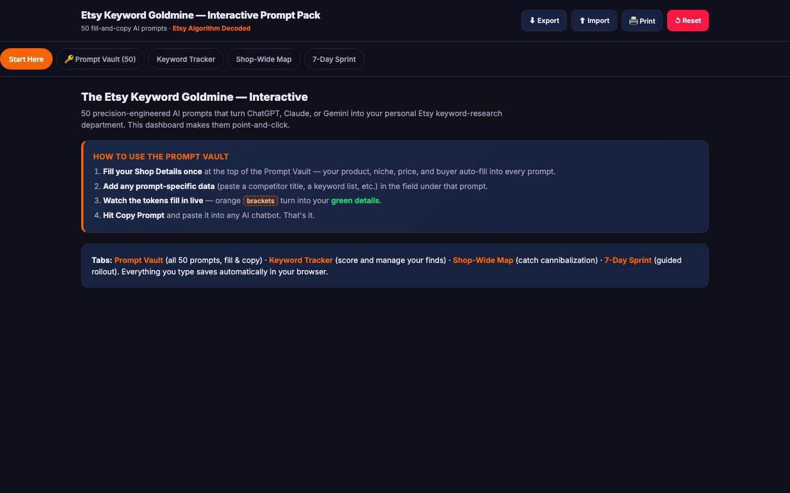Click the orange 7-Day Sprint text in Tabs summary

[x=628, y=260]
